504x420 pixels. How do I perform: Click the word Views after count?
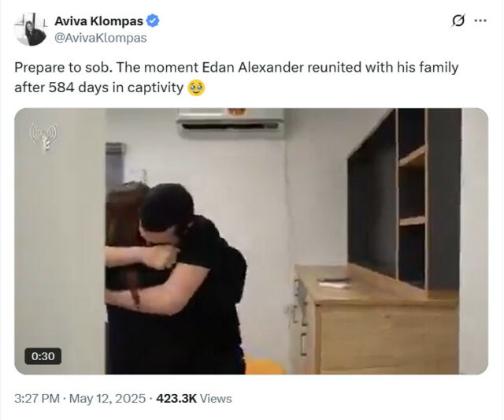click(216, 399)
